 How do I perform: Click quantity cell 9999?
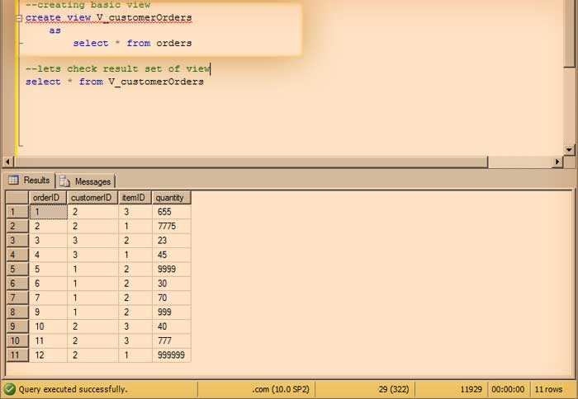tap(172, 269)
